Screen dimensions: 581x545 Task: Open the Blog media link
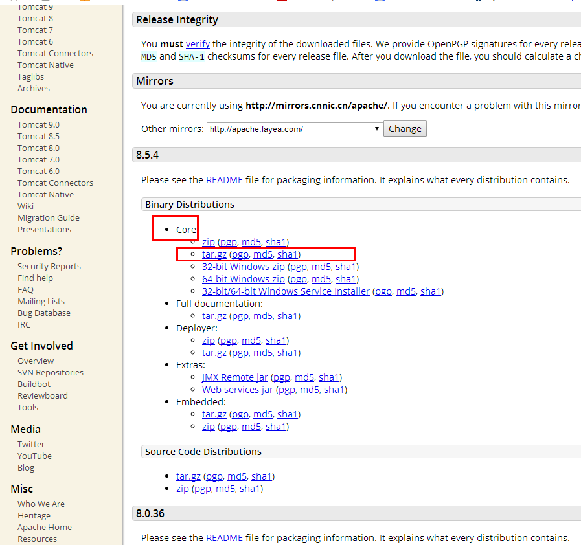[26, 467]
